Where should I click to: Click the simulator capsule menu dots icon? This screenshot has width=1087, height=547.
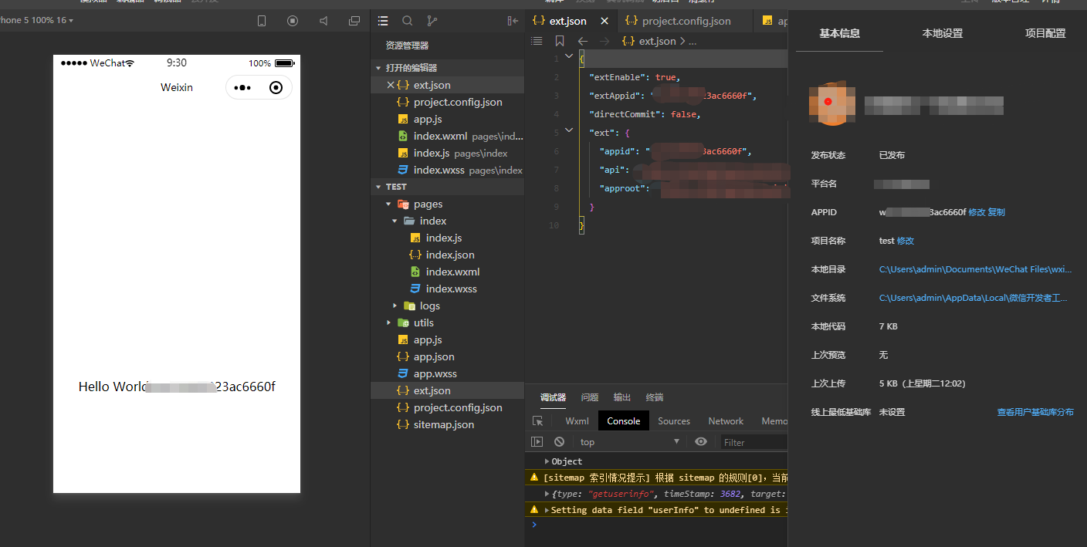coord(242,88)
